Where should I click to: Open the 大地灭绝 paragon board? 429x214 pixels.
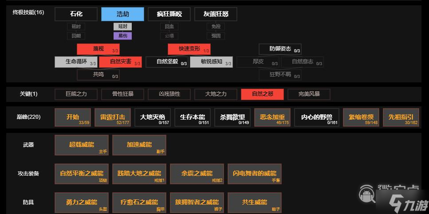point(153,117)
